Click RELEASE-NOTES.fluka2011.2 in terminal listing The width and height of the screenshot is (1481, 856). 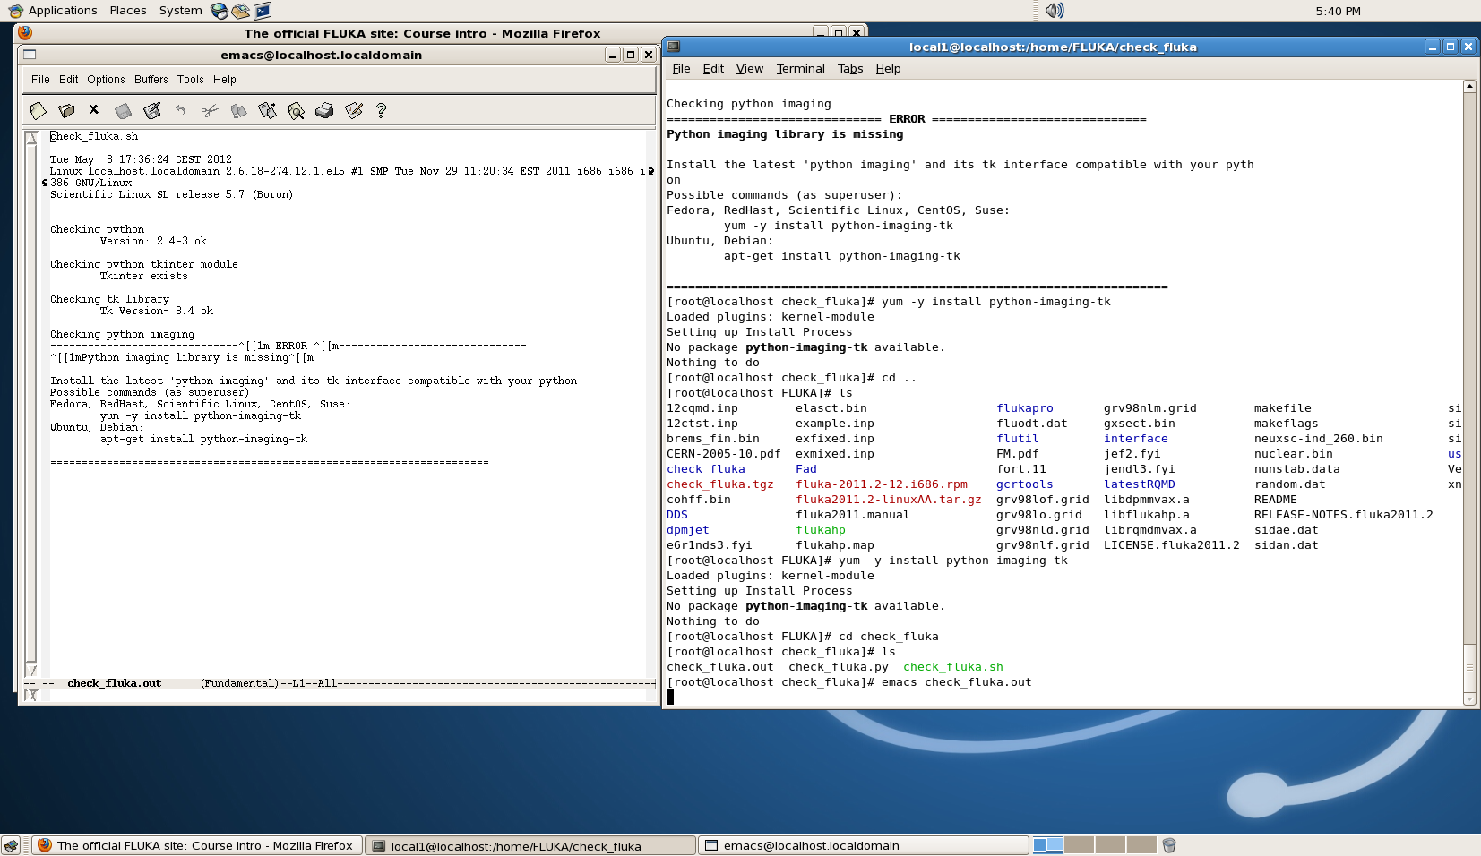(x=1344, y=515)
